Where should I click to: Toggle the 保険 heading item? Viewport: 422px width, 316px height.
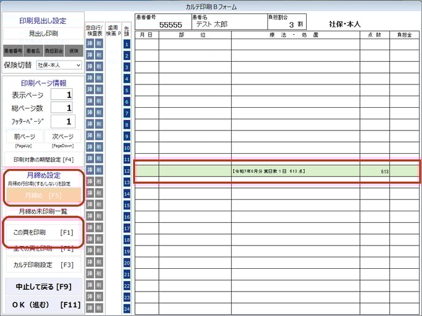74,51
